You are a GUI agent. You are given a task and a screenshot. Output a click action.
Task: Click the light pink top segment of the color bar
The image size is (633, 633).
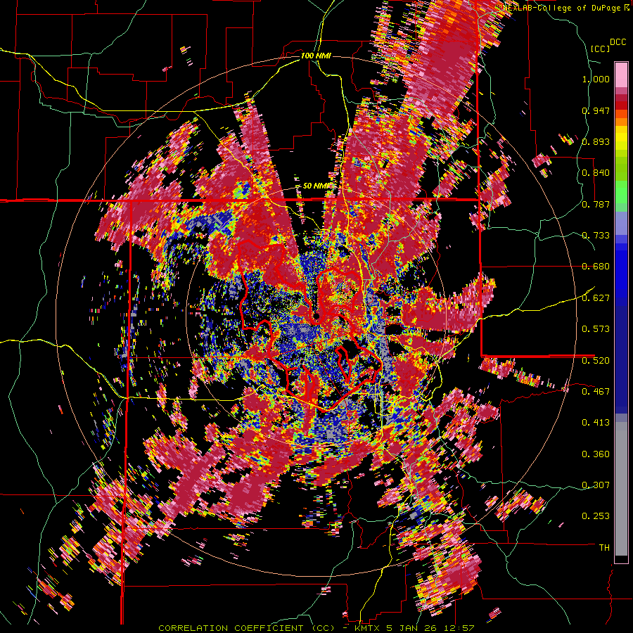tap(621, 75)
